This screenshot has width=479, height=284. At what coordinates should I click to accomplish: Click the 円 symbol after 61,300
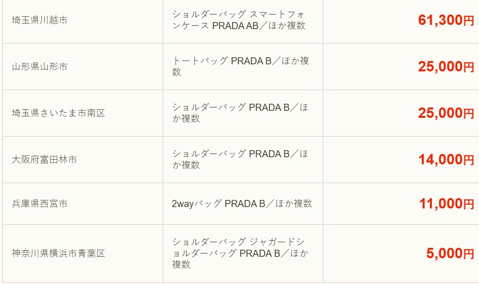[x=469, y=21]
